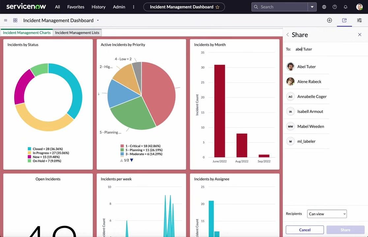
Task: Click the Sep/2022 bar in Incidents by Month
Action: click(264, 156)
